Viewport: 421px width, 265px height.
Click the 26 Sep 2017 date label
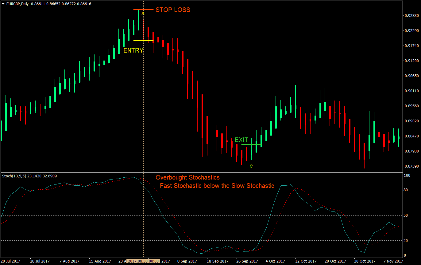[x=247, y=261]
